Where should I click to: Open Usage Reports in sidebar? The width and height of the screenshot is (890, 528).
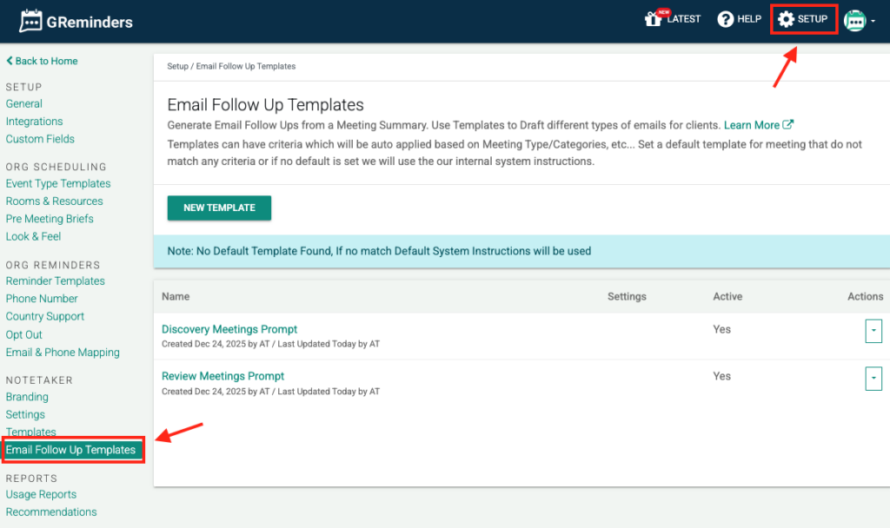(x=41, y=494)
